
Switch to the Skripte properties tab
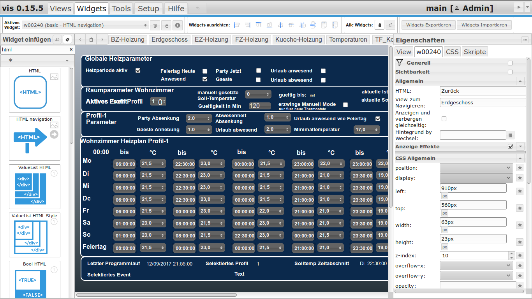[x=475, y=52]
